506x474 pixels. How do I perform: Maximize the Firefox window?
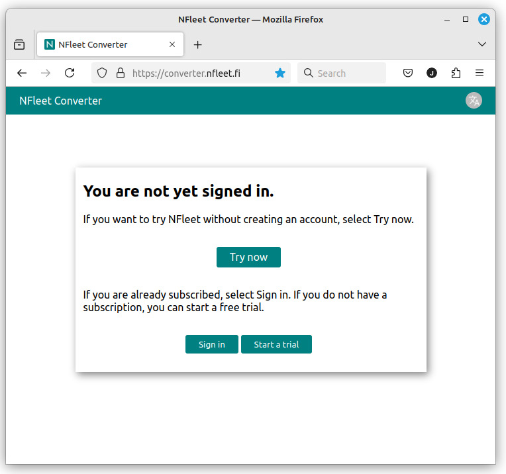(466, 19)
